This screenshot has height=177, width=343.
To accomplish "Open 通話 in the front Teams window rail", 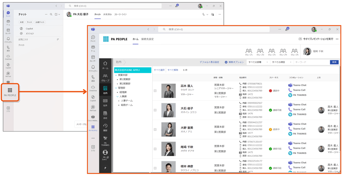I will (x=93, y=78).
